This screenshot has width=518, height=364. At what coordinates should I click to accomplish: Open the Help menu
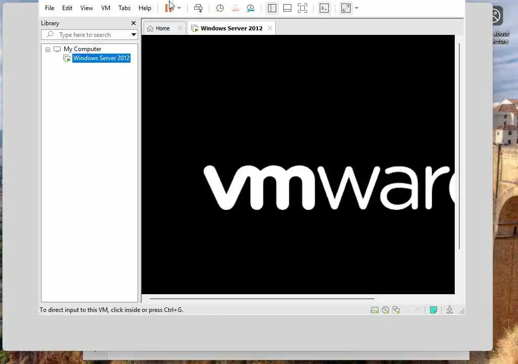click(x=145, y=8)
